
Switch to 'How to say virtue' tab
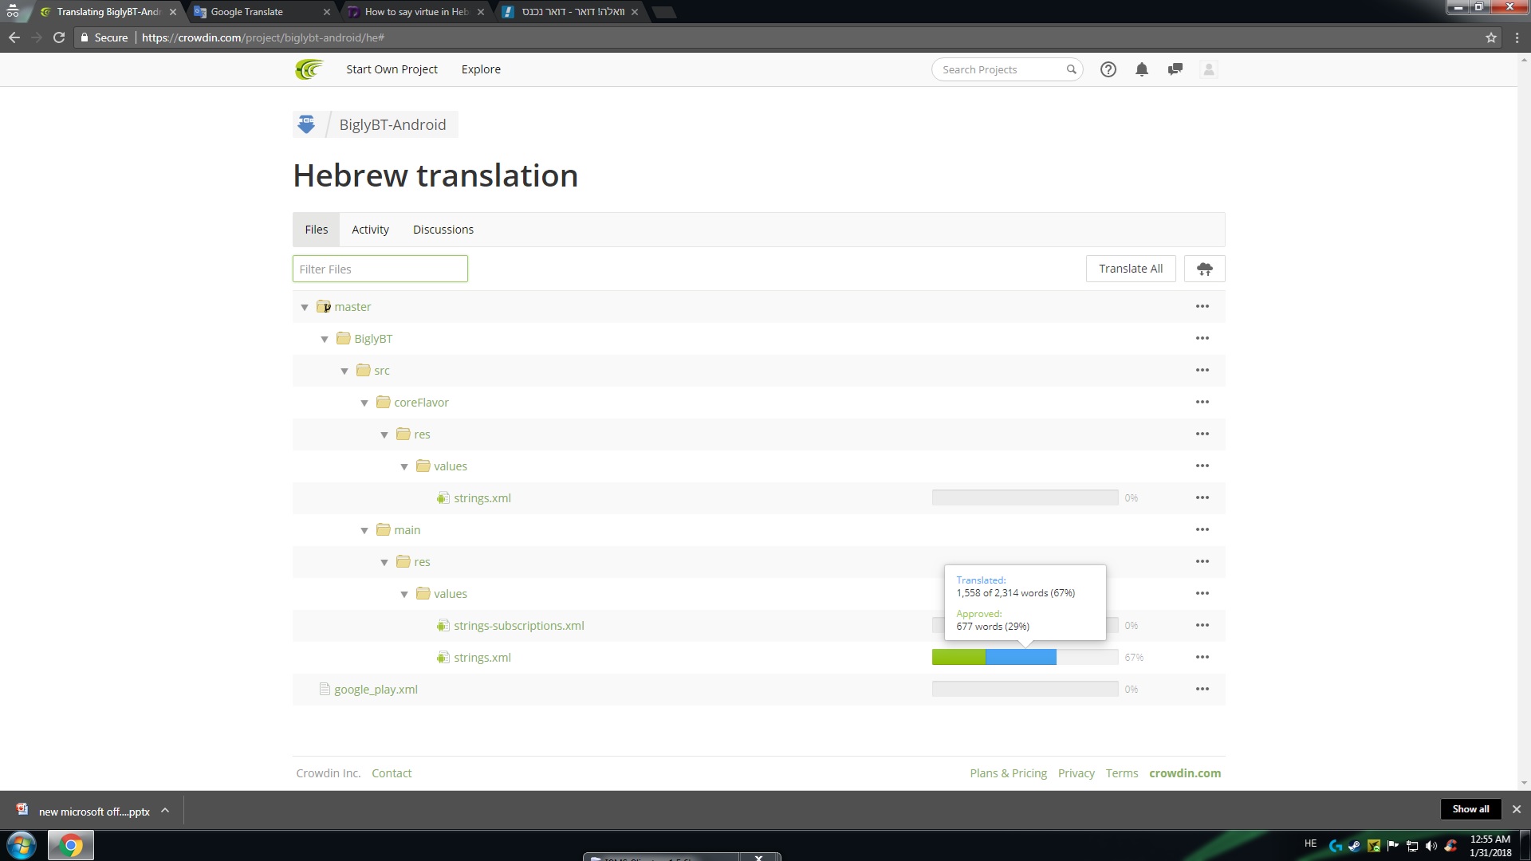[x=416, y=12]
